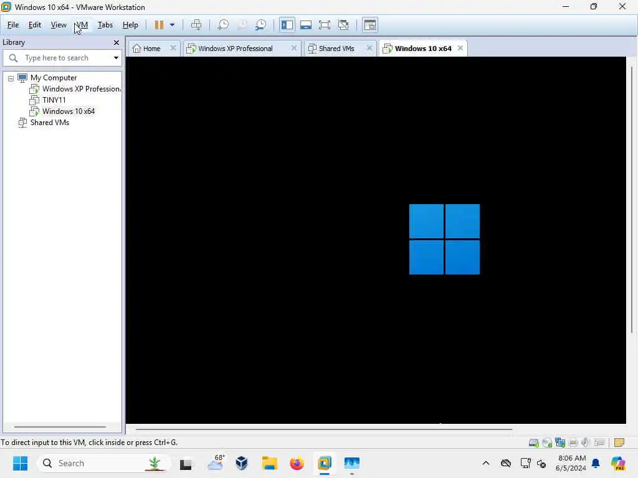
Task: Open the snapshot manager
Action: 261,25
